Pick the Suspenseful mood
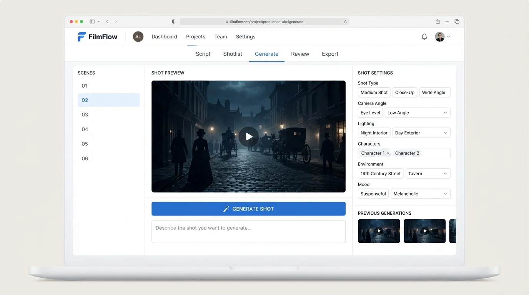The image size is (529, 295). [373, 194]
